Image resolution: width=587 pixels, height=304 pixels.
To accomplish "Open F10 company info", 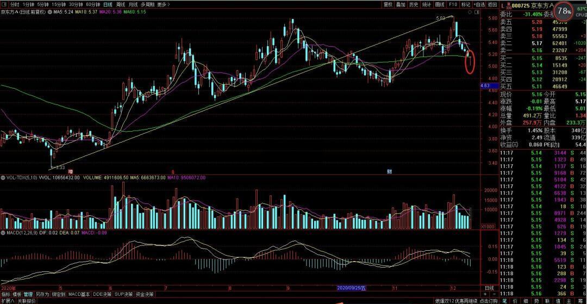I will click(453, 4).
